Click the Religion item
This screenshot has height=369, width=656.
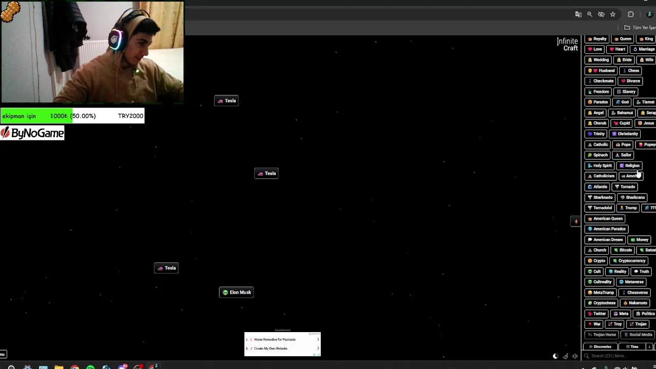click(629, 166)
